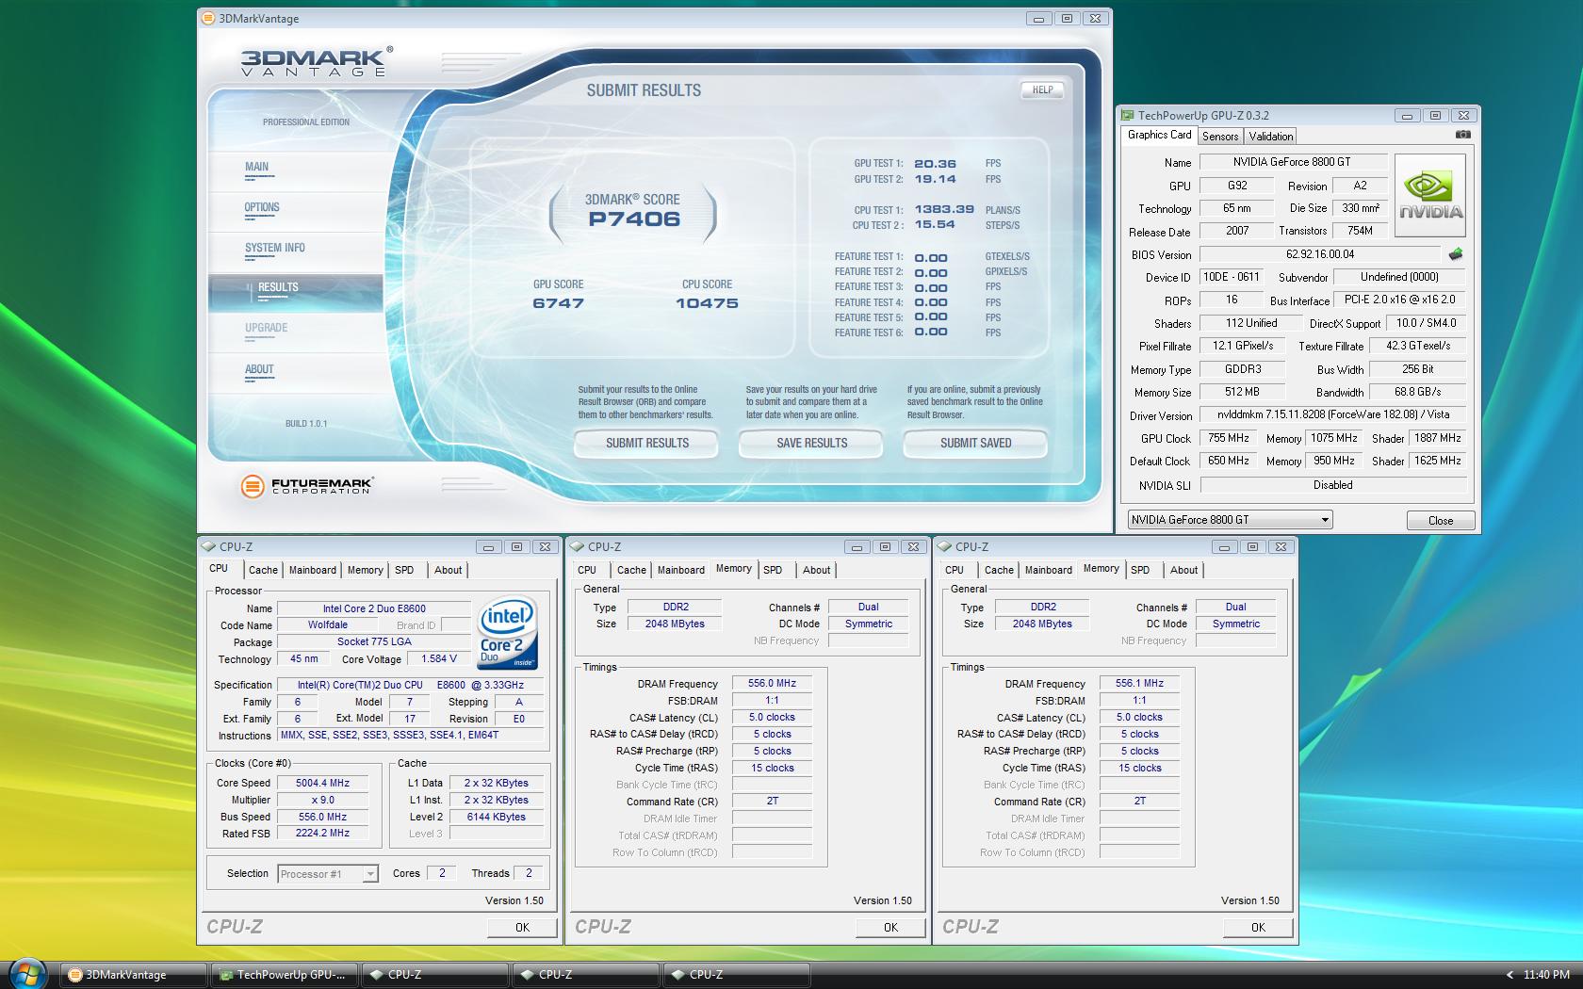The image size is (1583, 989).
Task: Click the P7406 3DMark score
Action: [x=634, y=219]
